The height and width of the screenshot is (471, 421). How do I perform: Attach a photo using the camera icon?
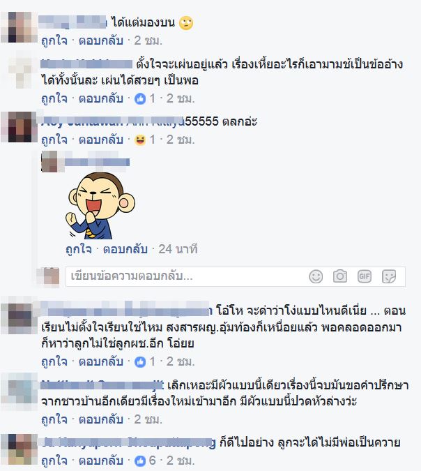coord(340,276)
